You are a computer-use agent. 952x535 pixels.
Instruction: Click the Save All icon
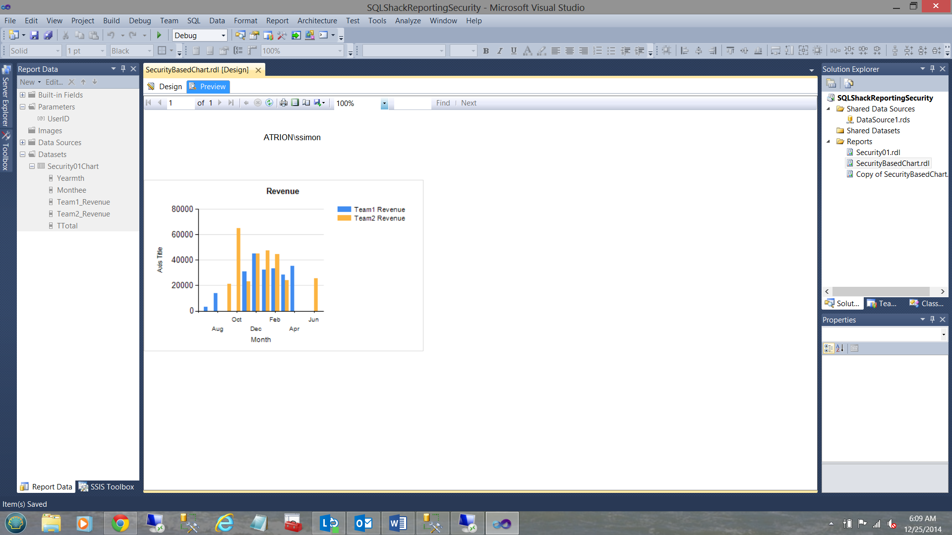tap(48, 35)
